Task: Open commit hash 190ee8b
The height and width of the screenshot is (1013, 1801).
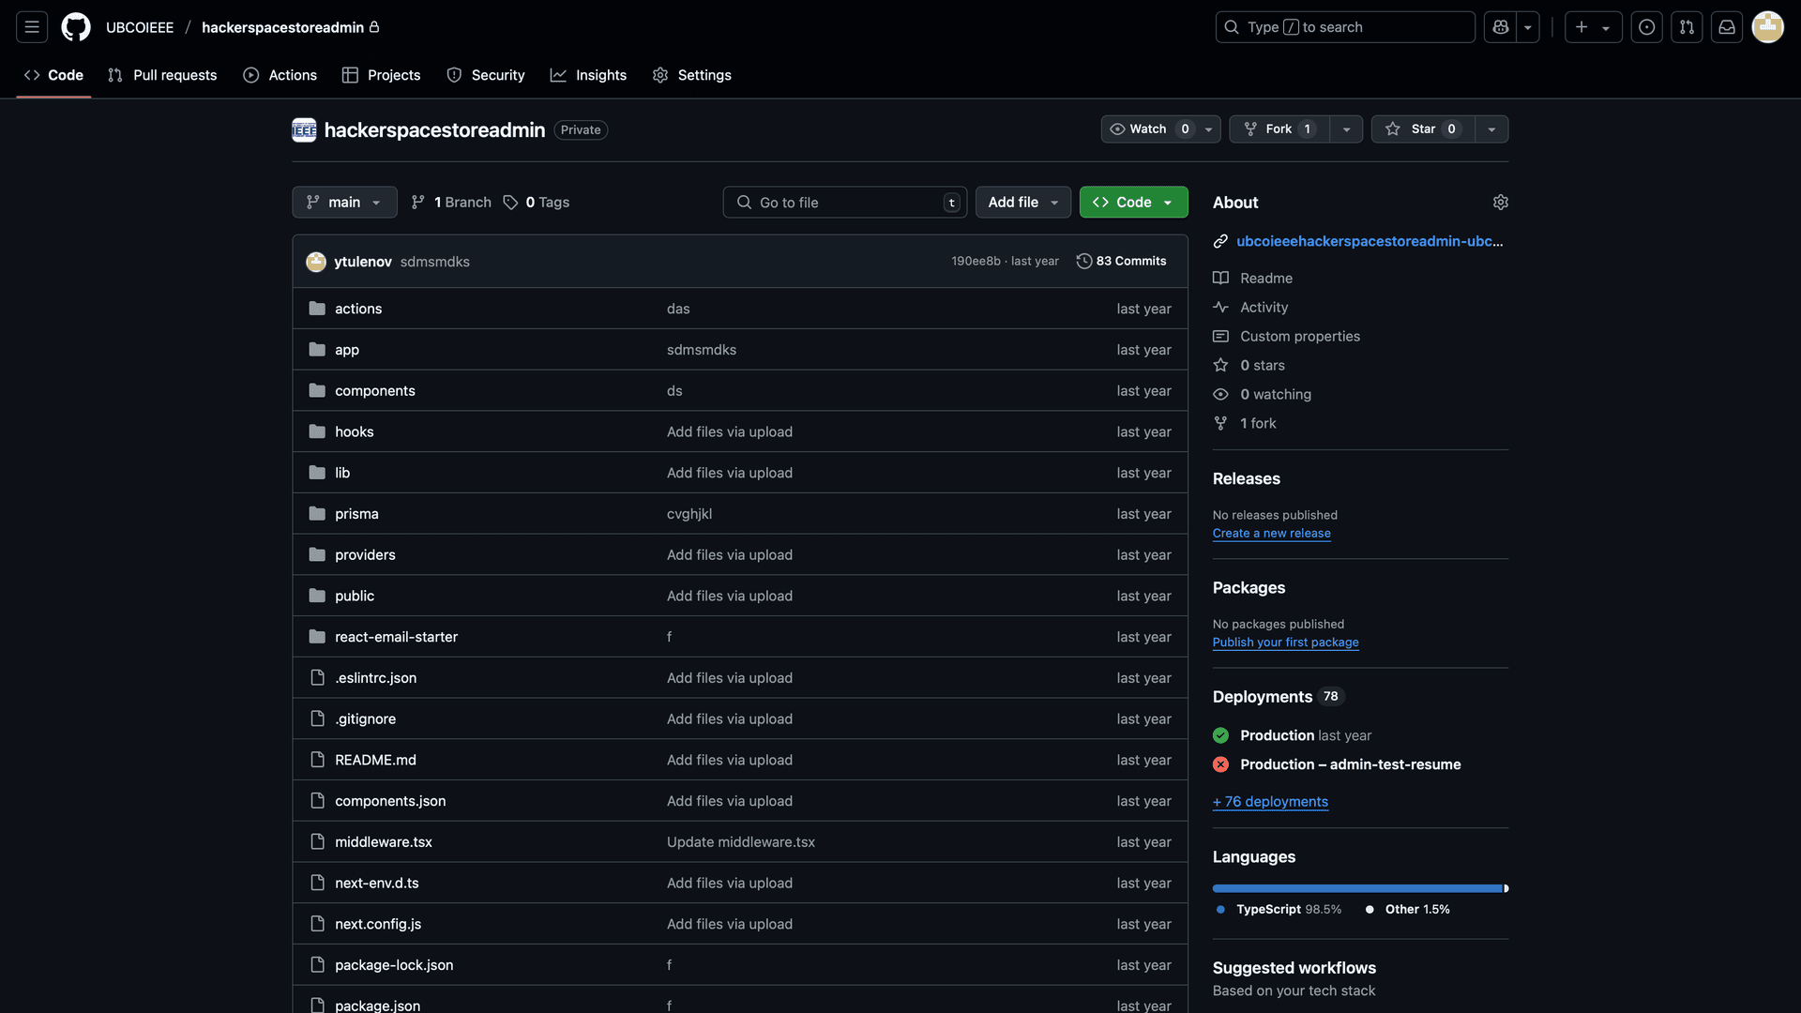Action: 976,262
